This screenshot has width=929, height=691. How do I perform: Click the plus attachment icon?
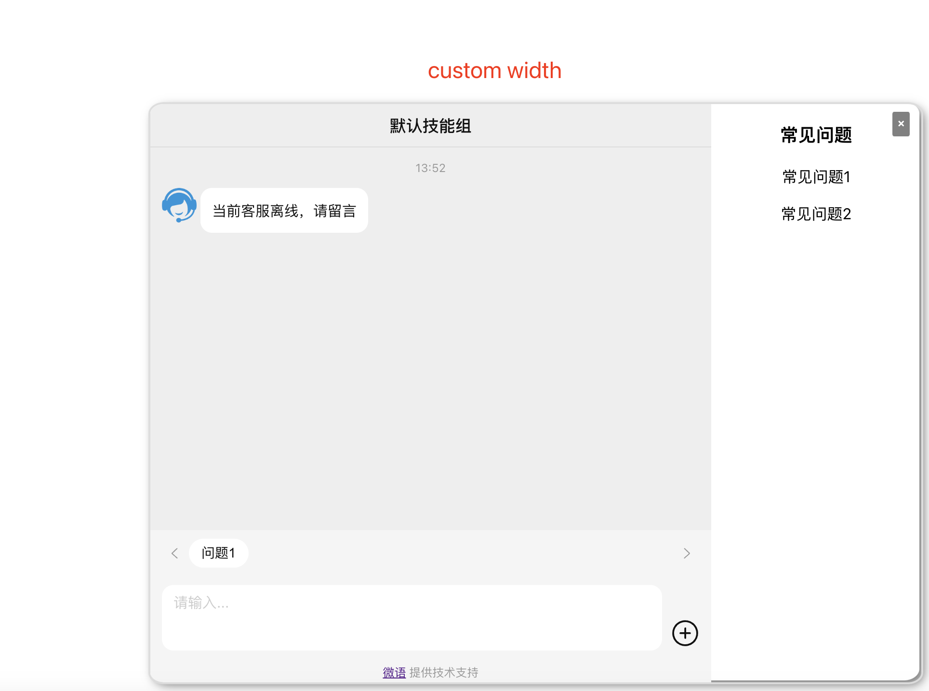click(x=685, y=633)
